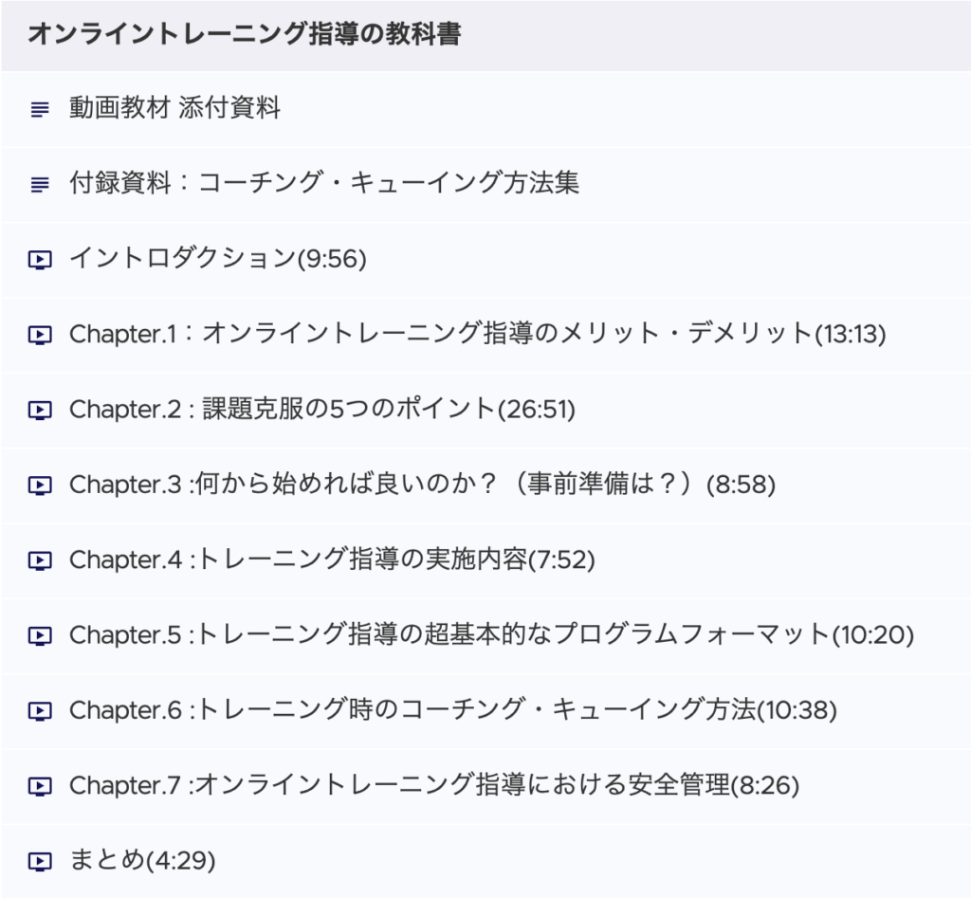Open Chapter.3 何から始めれば良いのか lesson

point(485,486)
